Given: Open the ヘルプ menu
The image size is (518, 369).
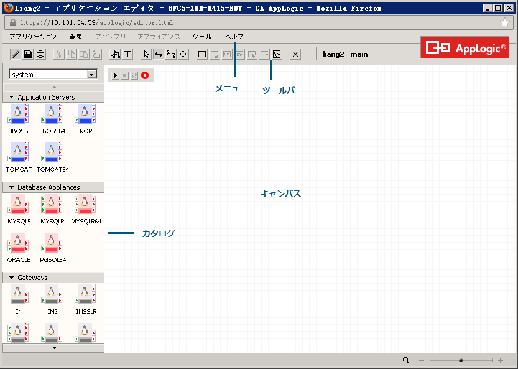Looking at the screenshot, I should (234, 37).
